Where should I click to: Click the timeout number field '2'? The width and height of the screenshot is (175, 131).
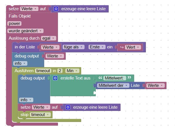click(60, 71)
